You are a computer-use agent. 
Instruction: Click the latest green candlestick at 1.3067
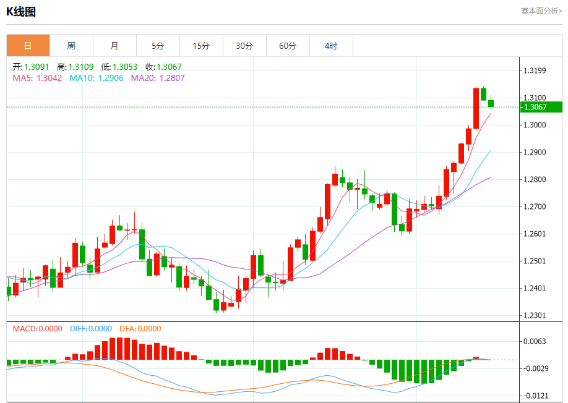click(x=491, y=103)
